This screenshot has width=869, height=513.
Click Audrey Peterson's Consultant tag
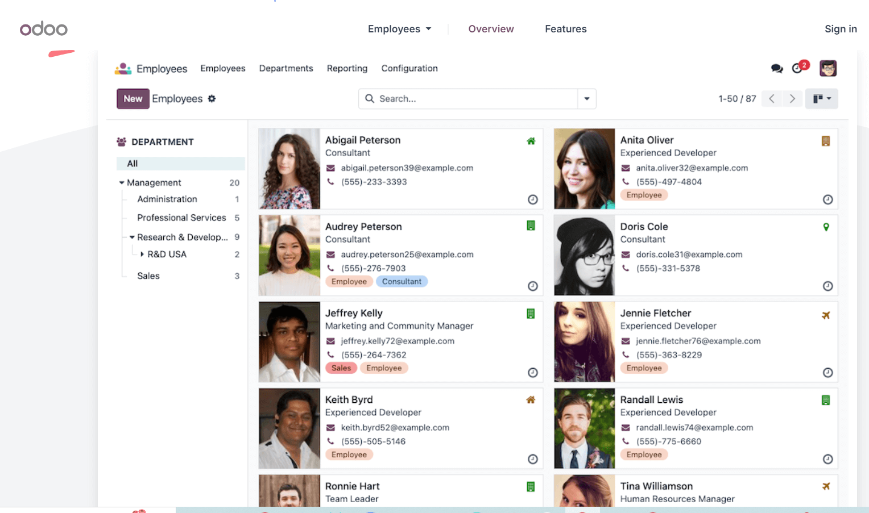click(402, 282)
